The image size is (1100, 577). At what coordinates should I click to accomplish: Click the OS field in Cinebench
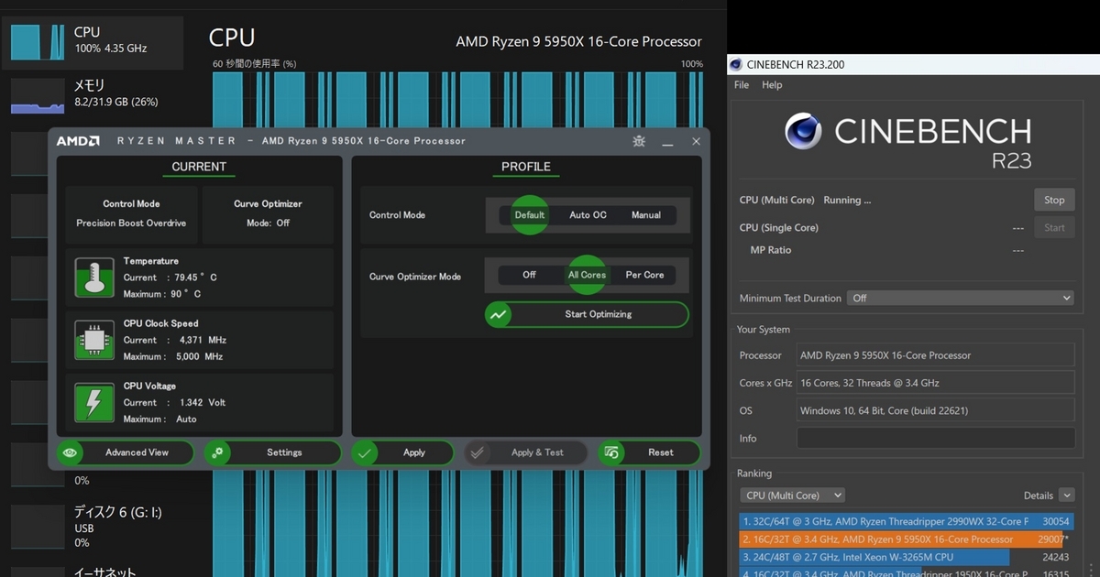(935, 410)
